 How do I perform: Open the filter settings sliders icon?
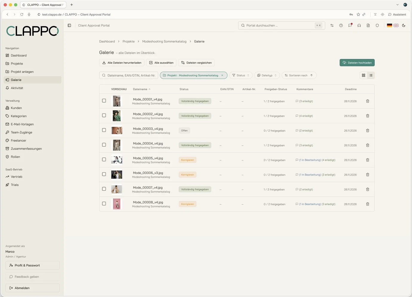tap(332, 25)
